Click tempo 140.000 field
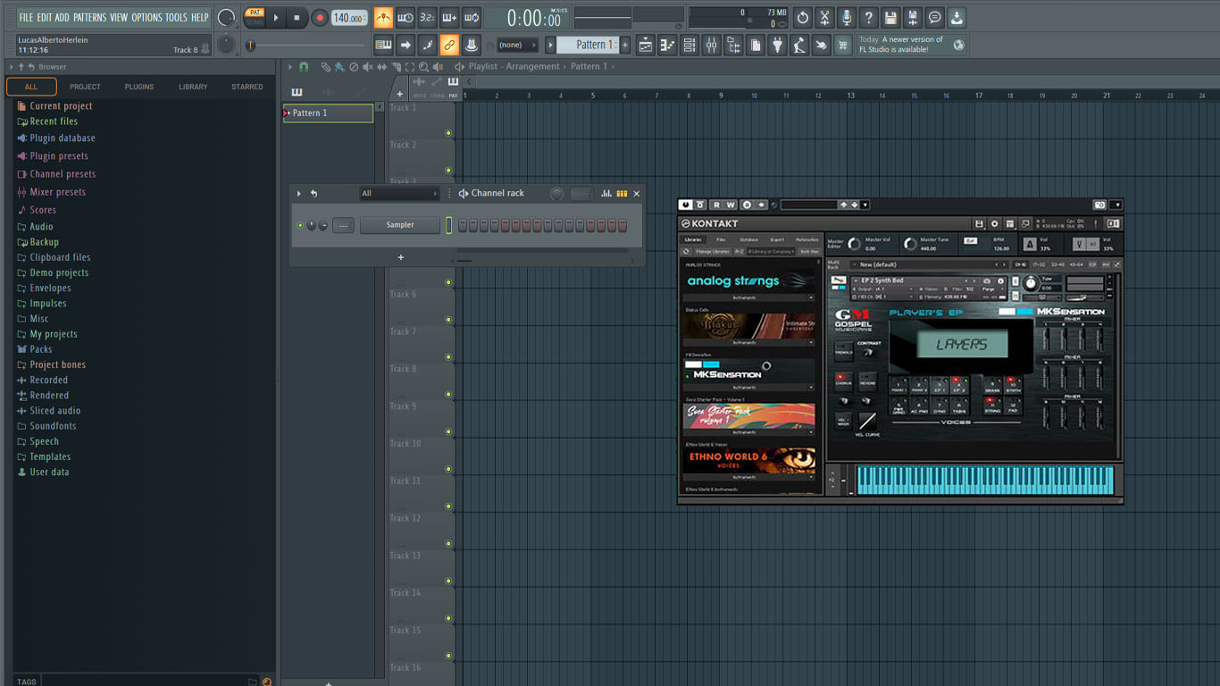The image size is (1220, 686). tap(349, 18)
